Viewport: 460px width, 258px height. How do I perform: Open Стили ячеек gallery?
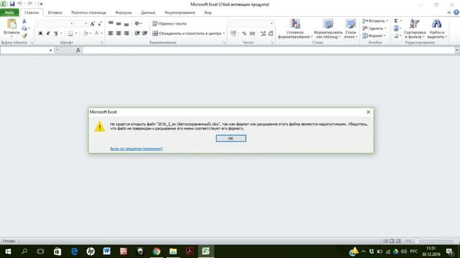pyautogui.click(x=351, y=28)
